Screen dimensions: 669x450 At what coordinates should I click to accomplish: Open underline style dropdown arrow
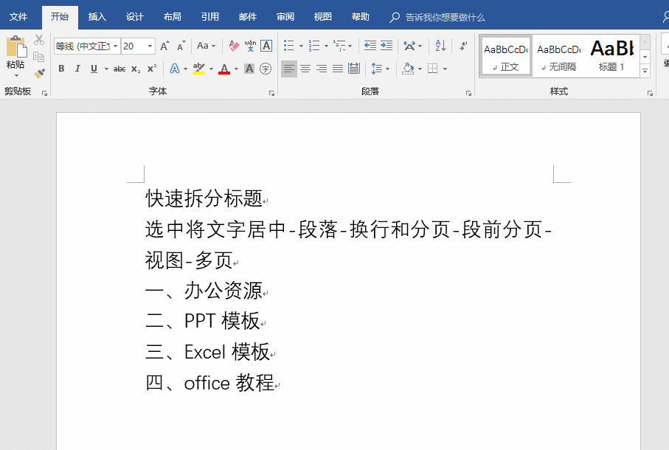click(x=105, y=69)
